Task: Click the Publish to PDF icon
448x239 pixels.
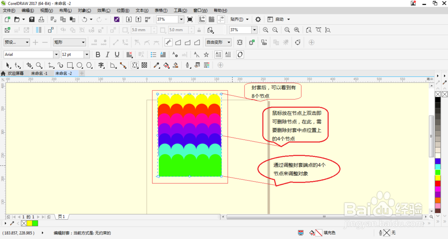Action: click(148, 19)
